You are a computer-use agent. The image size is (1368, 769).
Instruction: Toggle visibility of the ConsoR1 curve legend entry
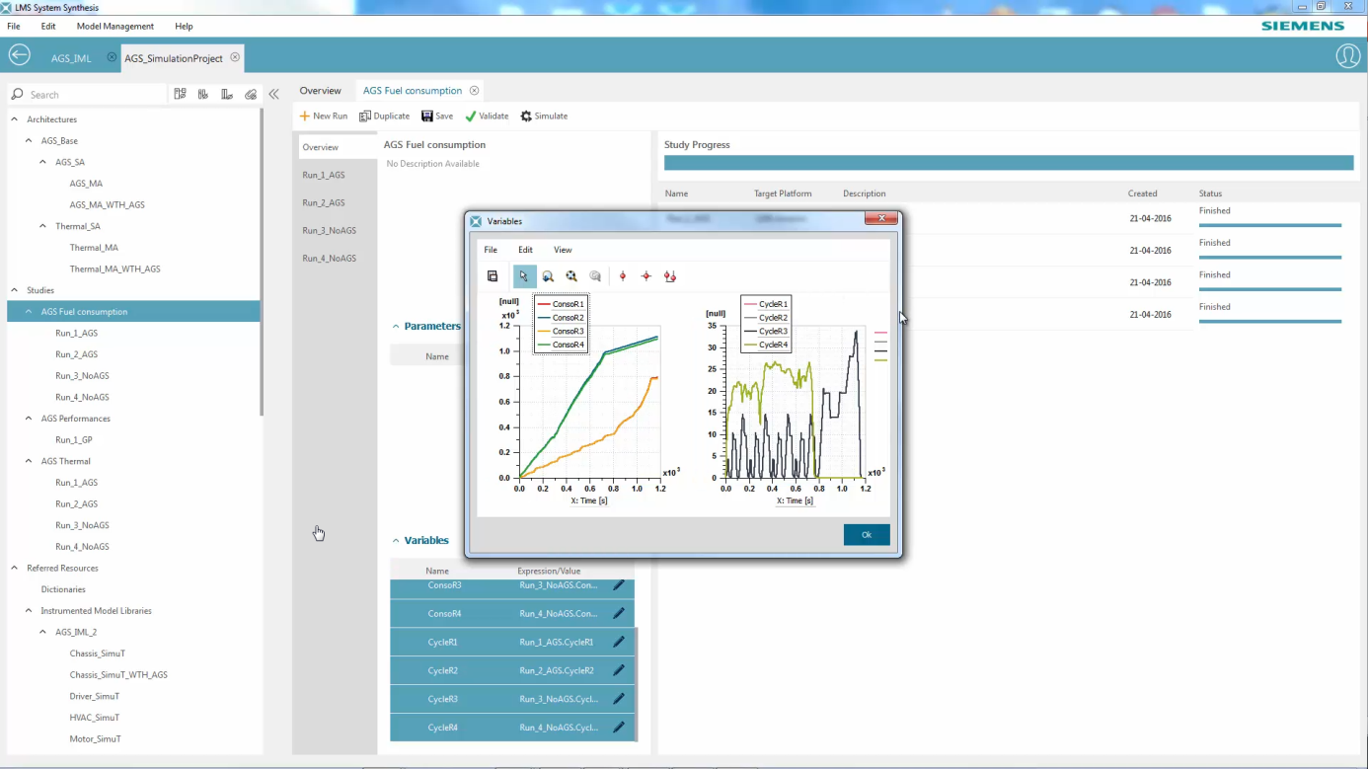pos(561,305)
